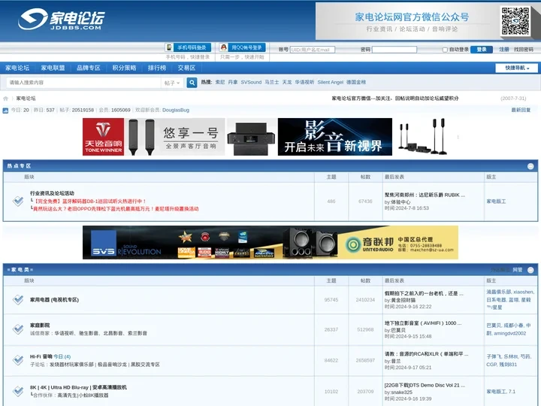Open hot search keyword 天龙
Screen dimensions: 541x406
pos(287,82)
